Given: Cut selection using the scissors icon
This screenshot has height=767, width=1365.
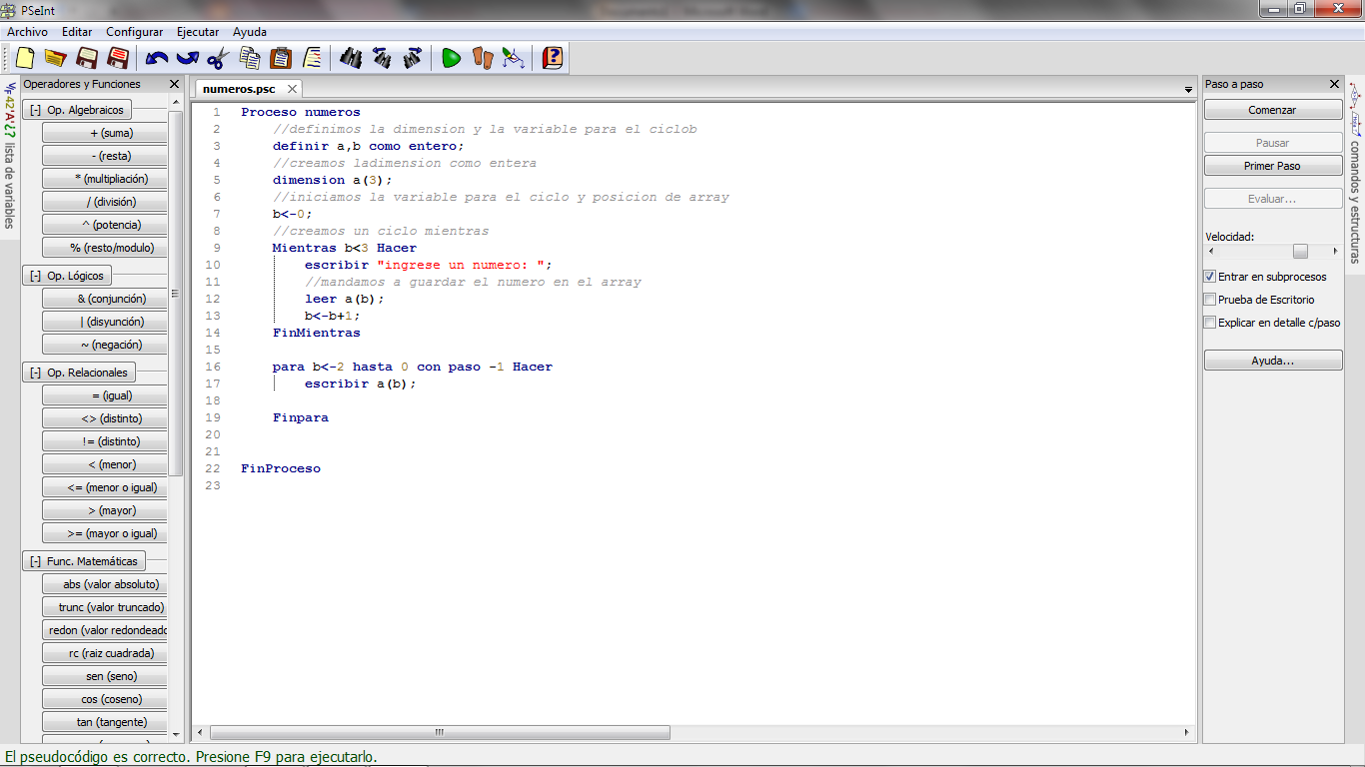Looking at the screenshot, I should 216,58.
